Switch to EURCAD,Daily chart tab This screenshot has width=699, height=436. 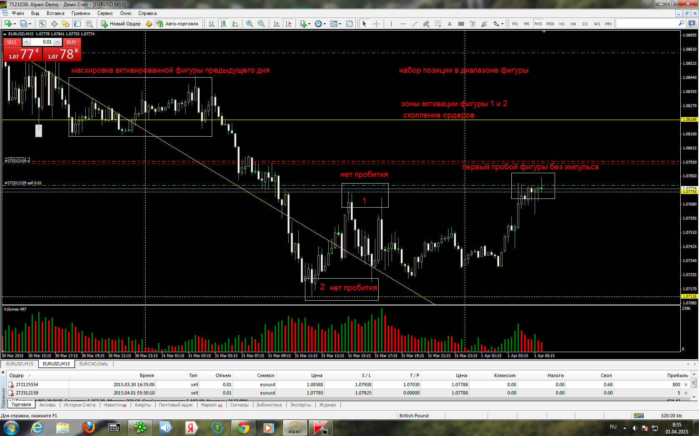click(94, 364)
